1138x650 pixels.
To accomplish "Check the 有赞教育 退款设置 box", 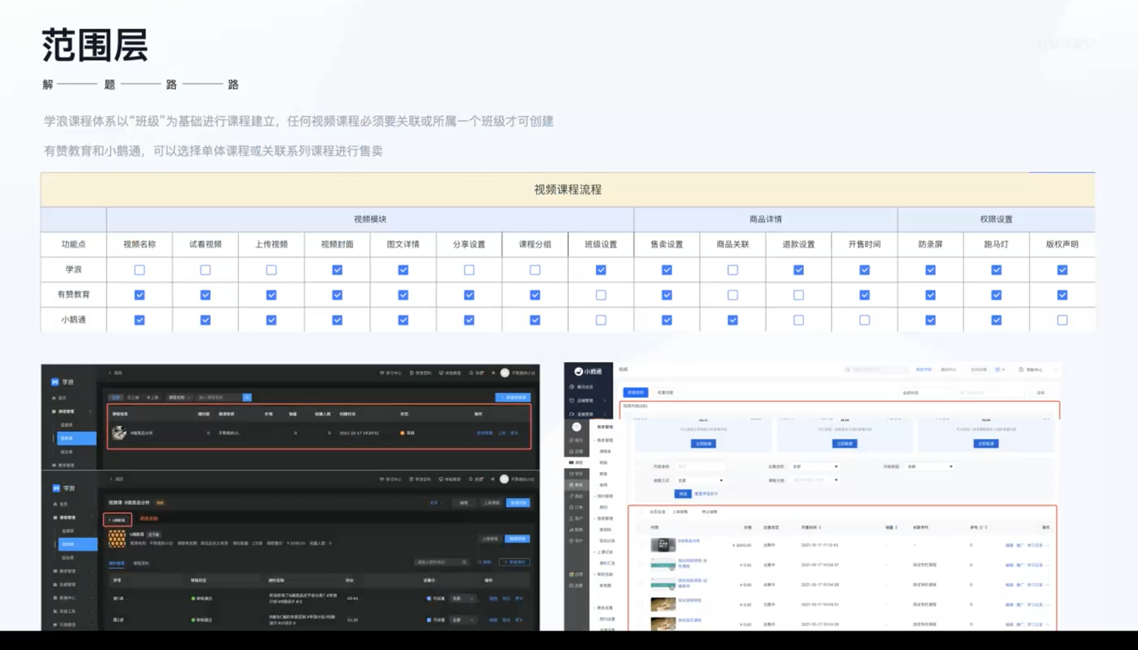I will click(799, 295).
